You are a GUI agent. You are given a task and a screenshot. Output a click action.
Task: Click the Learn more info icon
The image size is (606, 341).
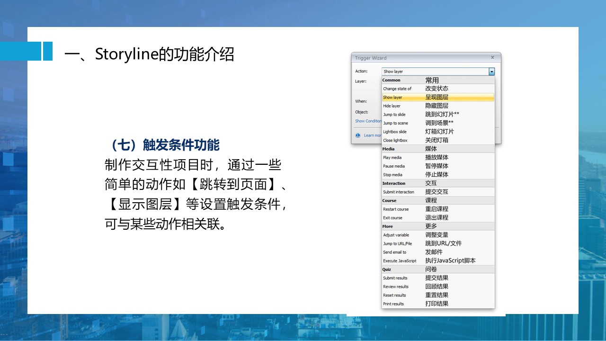click(358, 135)
